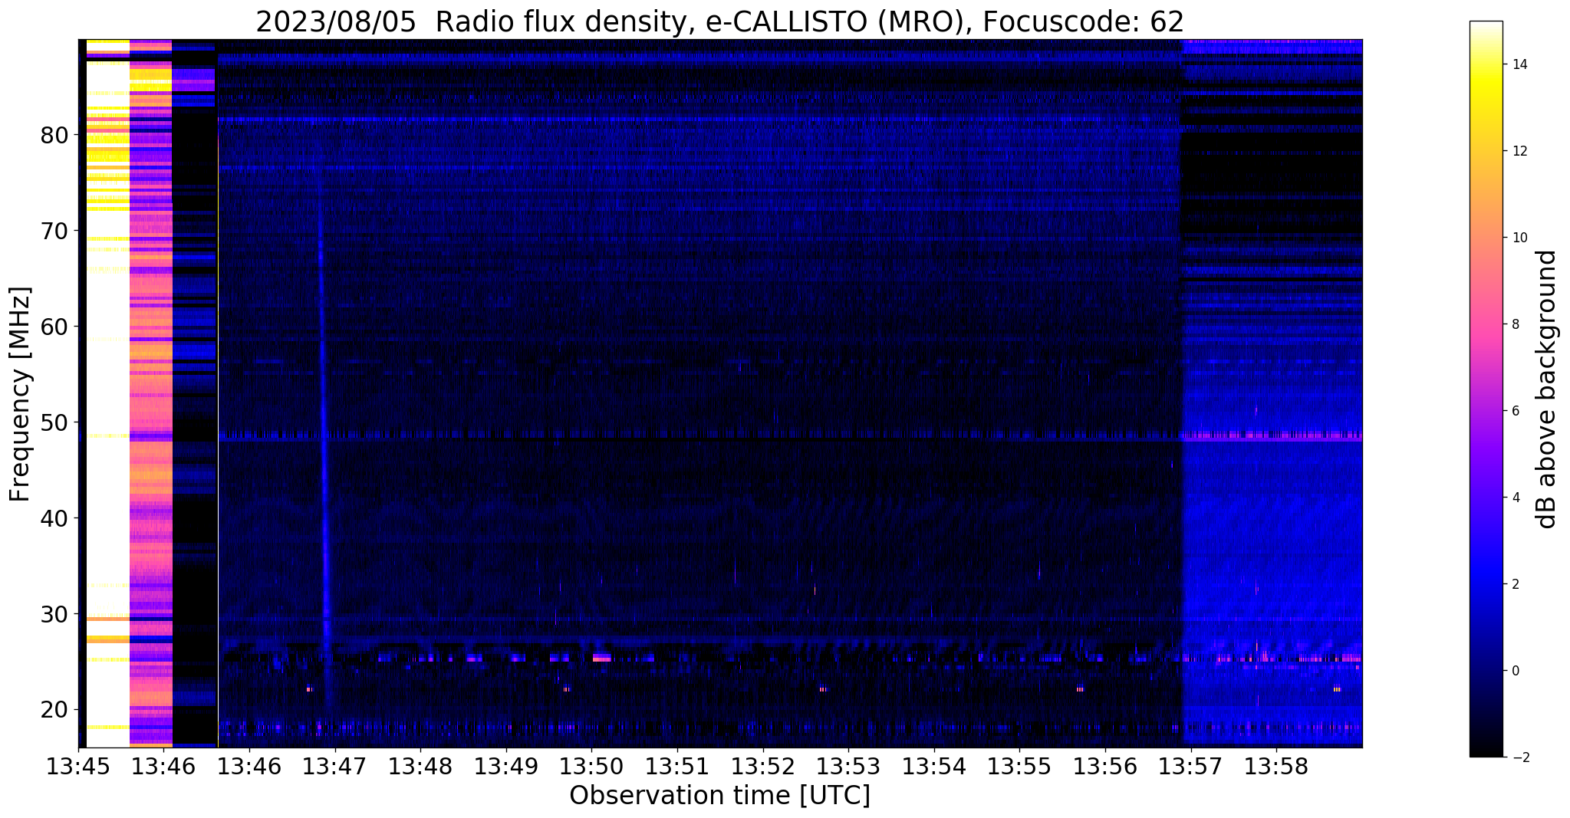Click the 13:52 time tick label
The image size is (1570, 818).
click(762, 766)
